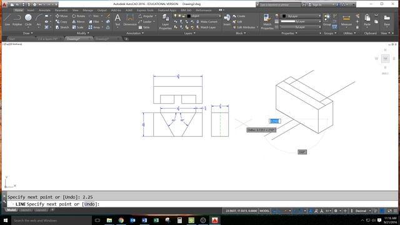Click the Paste clipboard icon
Viewport: 400px width, 225px height.
pos(367,20)
